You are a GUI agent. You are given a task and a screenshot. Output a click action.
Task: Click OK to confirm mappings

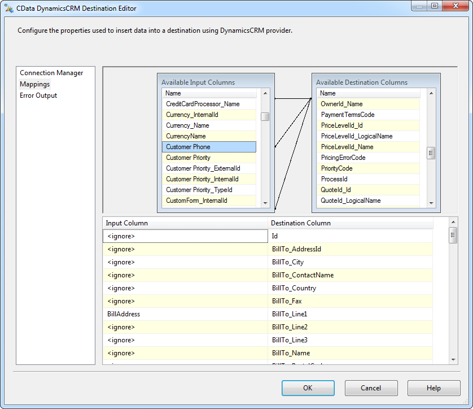tap(308, 388)
